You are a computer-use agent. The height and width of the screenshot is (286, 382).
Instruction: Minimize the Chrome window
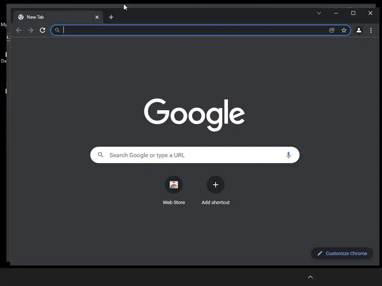pos(336,13)
